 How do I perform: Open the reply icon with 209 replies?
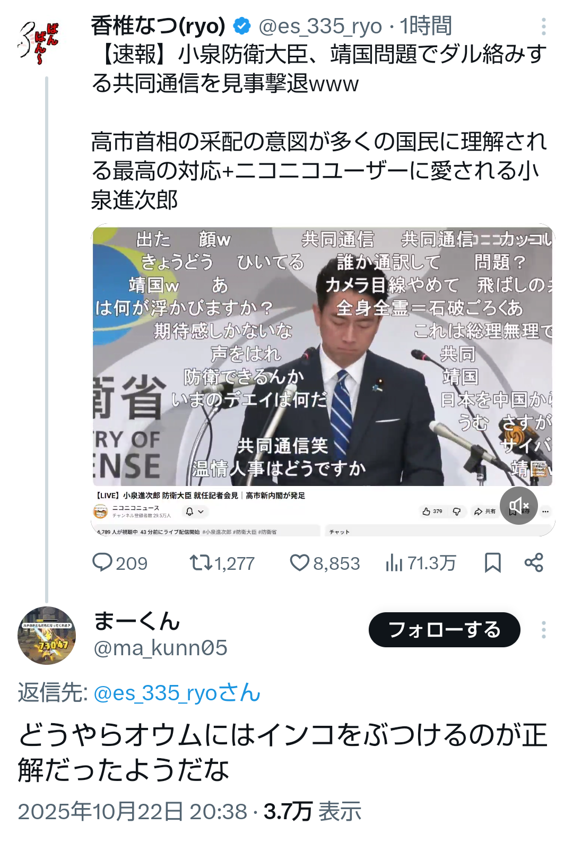pos(102,562)
